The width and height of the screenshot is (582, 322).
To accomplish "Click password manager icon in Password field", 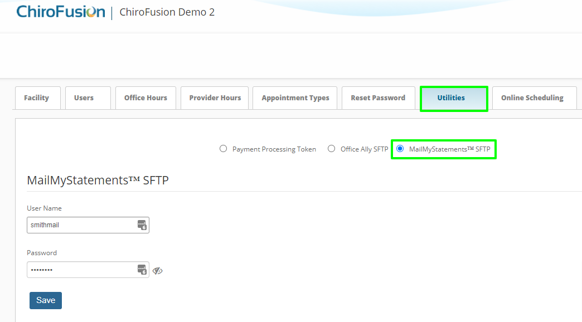I will [142, 270].
